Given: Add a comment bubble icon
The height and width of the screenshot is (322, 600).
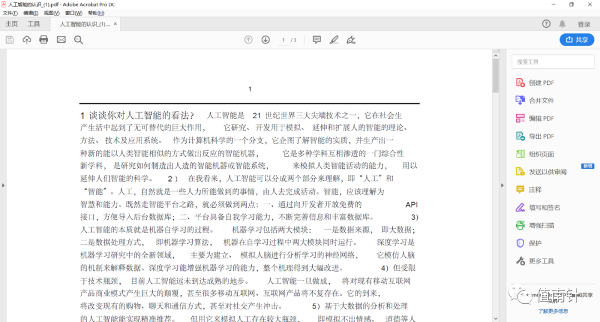Looking at the screenshot, I should tap(317, 40).
